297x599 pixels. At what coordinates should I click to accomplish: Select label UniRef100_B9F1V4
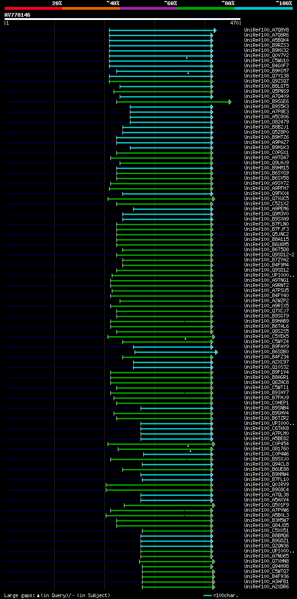click(266, 372)
